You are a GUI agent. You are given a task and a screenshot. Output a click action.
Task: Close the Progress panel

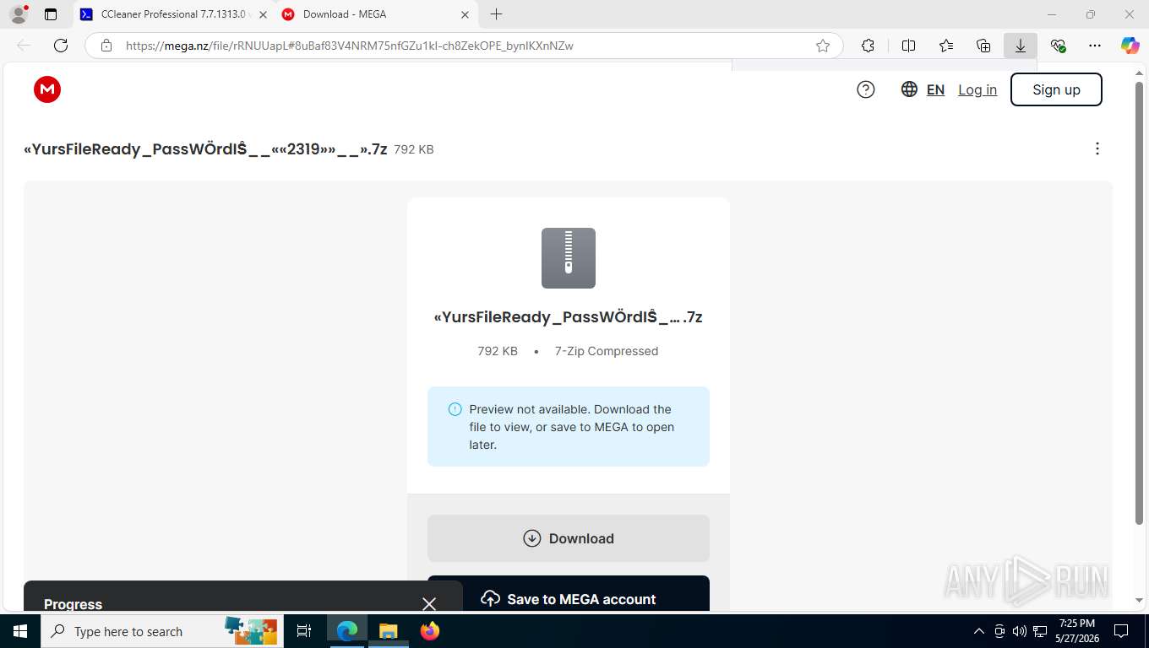(x=429, y=604)
